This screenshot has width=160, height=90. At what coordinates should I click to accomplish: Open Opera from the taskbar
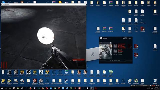47,88
